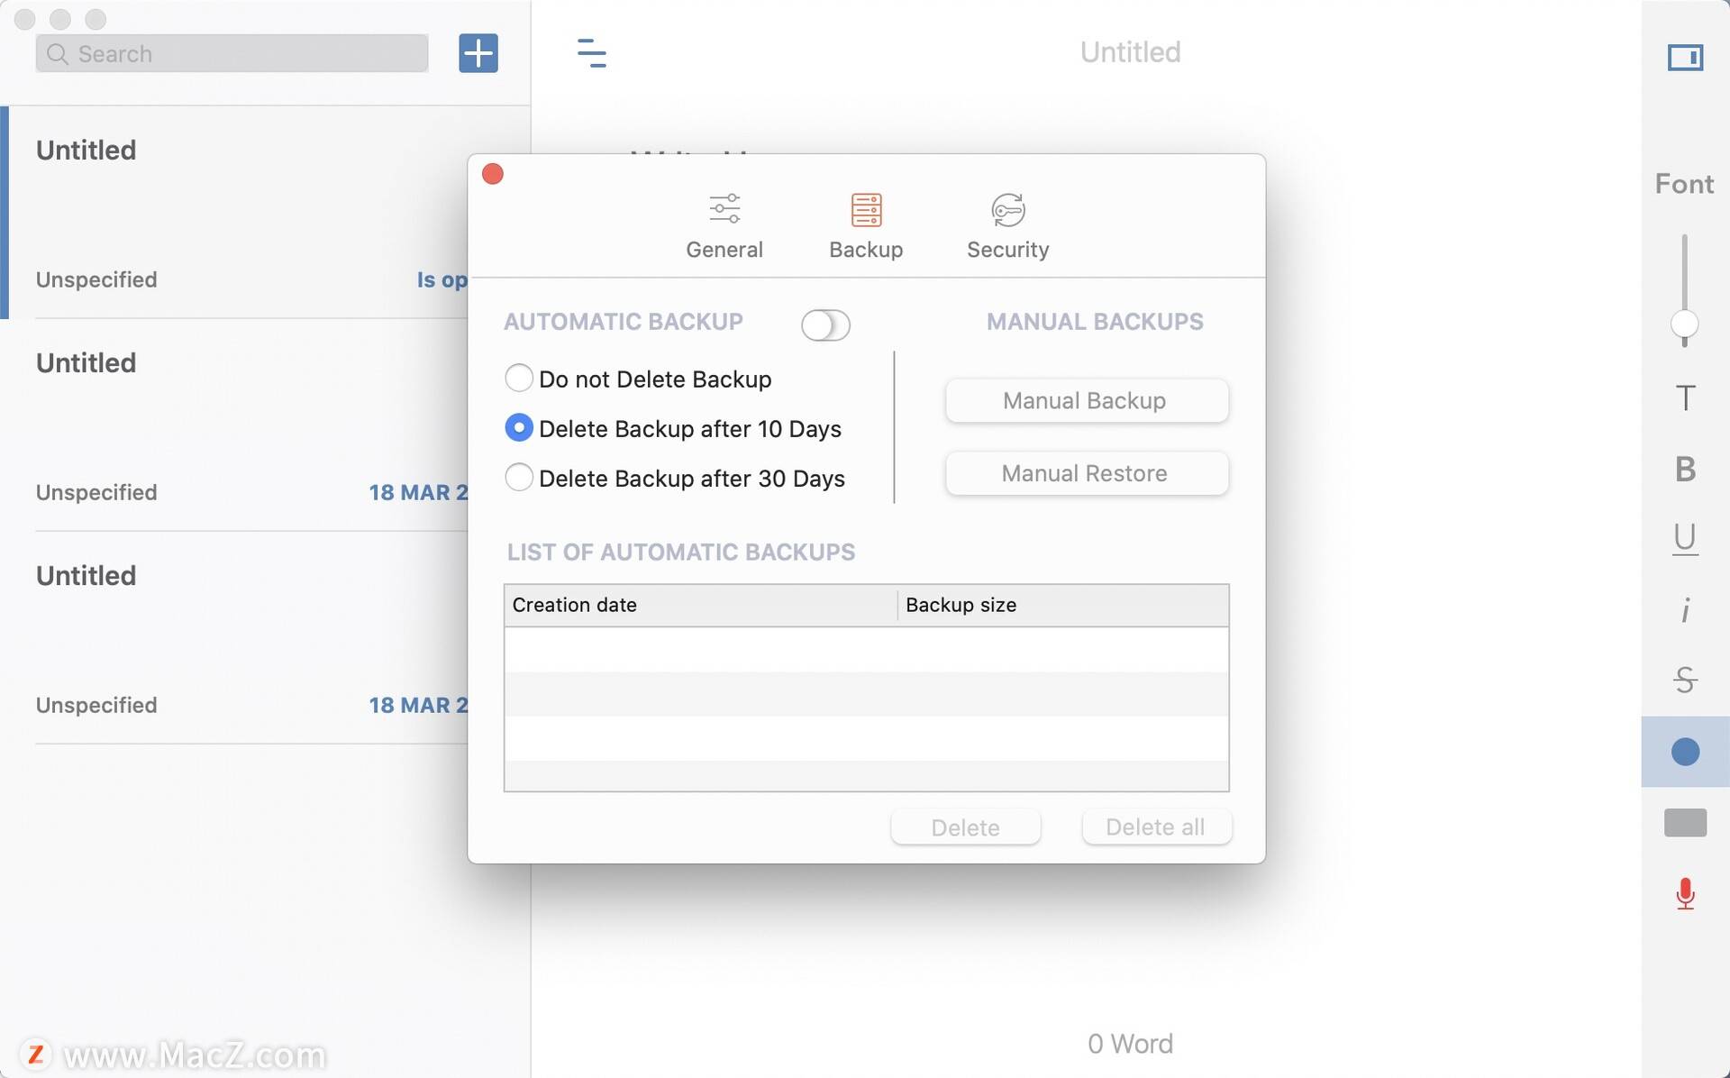
Task: Click into the Search field
Action: (232, 53)
